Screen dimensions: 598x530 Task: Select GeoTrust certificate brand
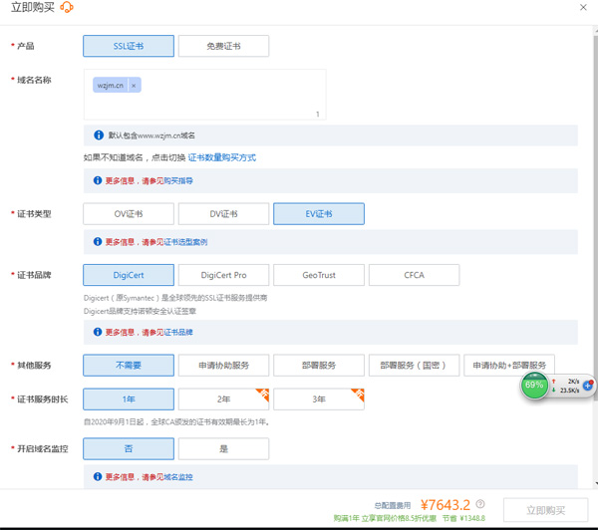point(318,275)
